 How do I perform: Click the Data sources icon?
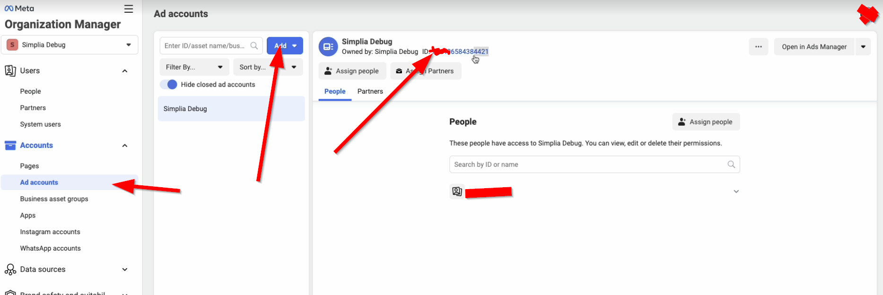coord(10,269)
